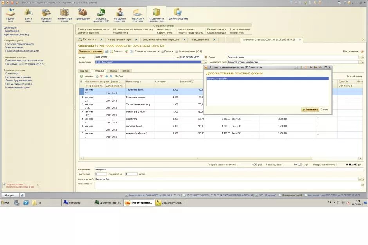Click the Номер field with 0000-000012

[x=135, y=57]
